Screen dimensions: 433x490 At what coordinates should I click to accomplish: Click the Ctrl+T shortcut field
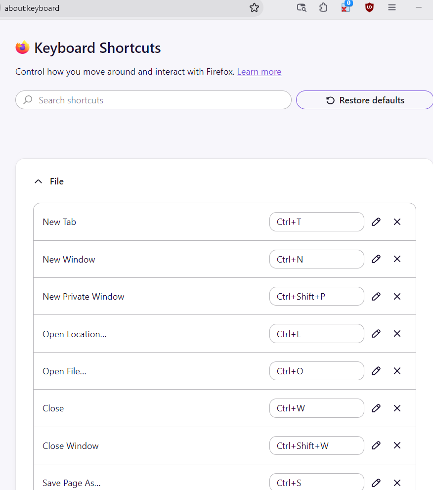click(317, 222)
